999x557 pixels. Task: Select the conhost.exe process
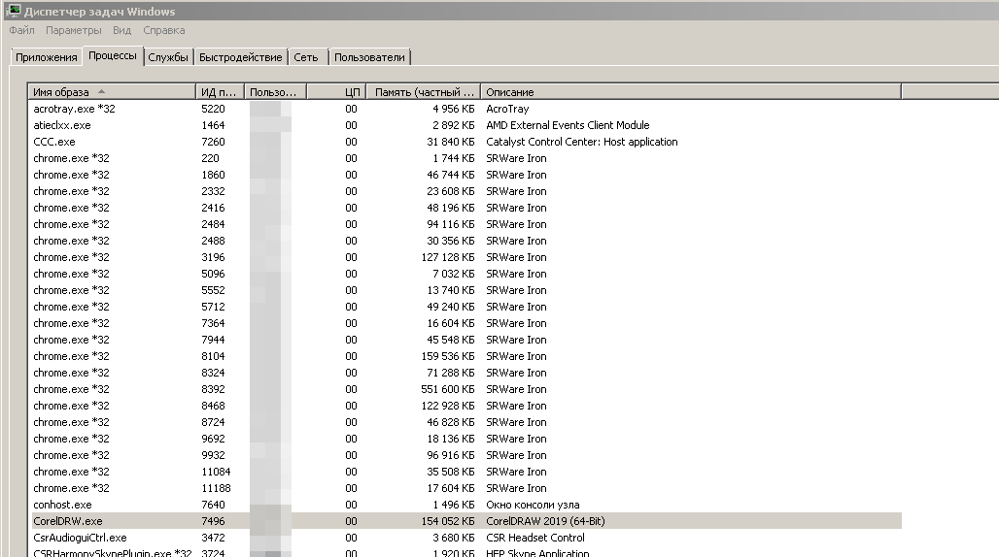[x=466, y=506]
